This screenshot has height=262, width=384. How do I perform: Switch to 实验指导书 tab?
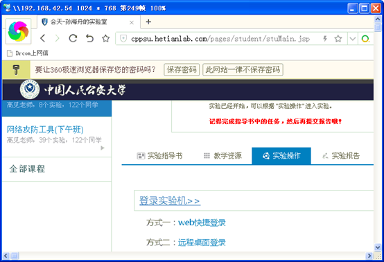click(x=159, y=156)
